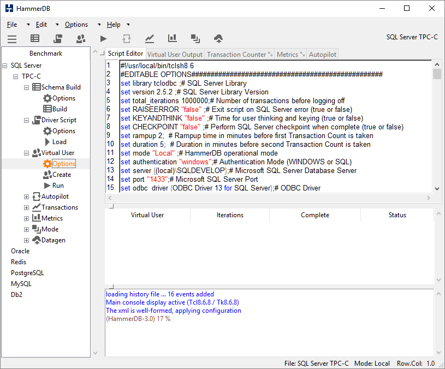Screen dimensions: 445x369
Task: Switch to the Metrics tab
Action: coord(290,55)
